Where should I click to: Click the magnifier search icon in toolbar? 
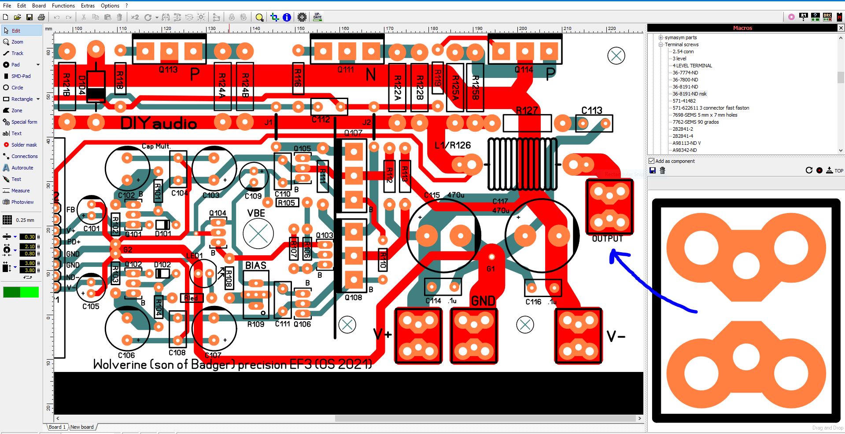pyautogui.click(x=260, y=17)
